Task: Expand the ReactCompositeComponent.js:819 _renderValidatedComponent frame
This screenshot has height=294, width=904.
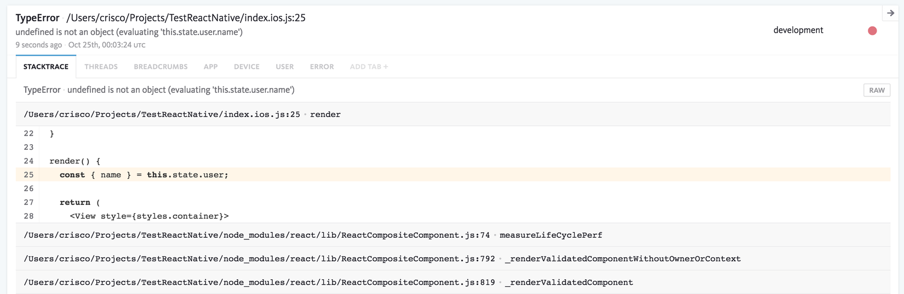Action: pyautogui.click(x=453, y=282)
